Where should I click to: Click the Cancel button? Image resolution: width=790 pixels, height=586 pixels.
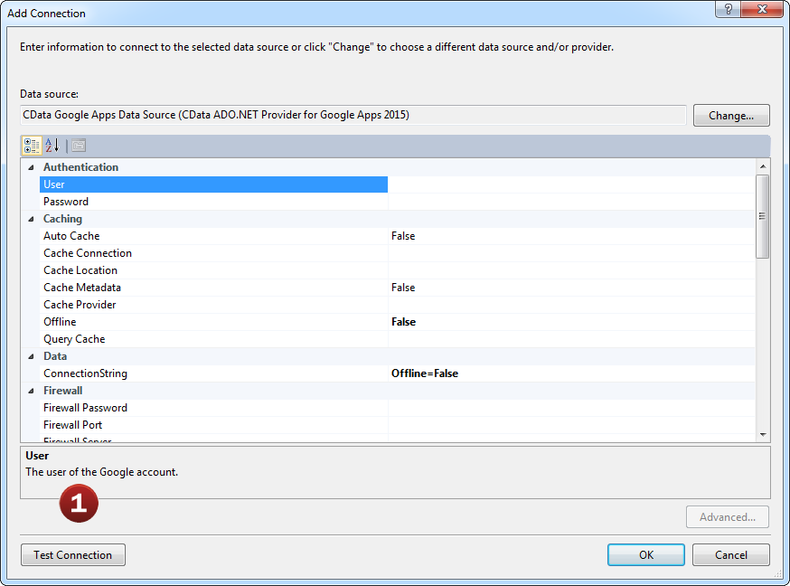pyautogui.click(x=730, y=555)
